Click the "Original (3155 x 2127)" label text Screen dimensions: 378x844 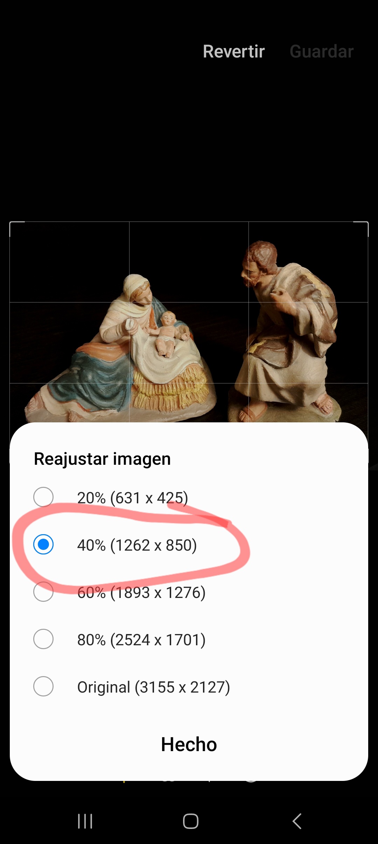[154, 687]
